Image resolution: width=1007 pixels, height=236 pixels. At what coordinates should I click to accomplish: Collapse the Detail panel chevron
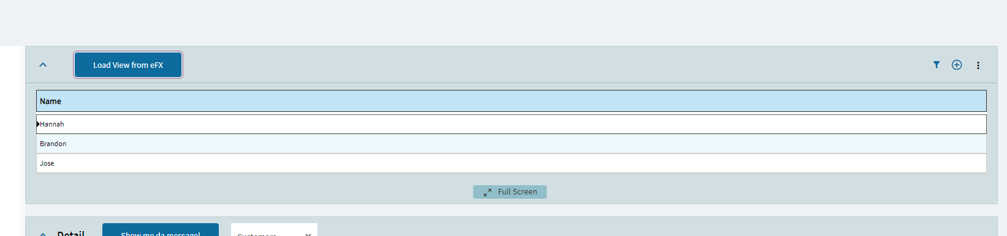pyautogui.click(x=43, y=234)
